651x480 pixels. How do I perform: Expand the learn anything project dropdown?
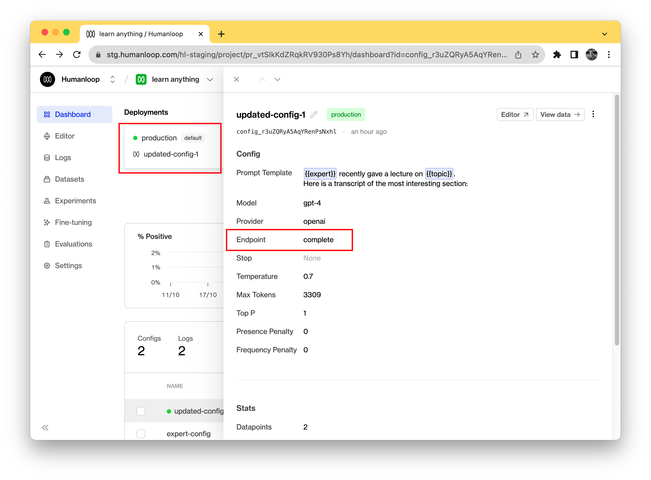(x=210, y=79)
